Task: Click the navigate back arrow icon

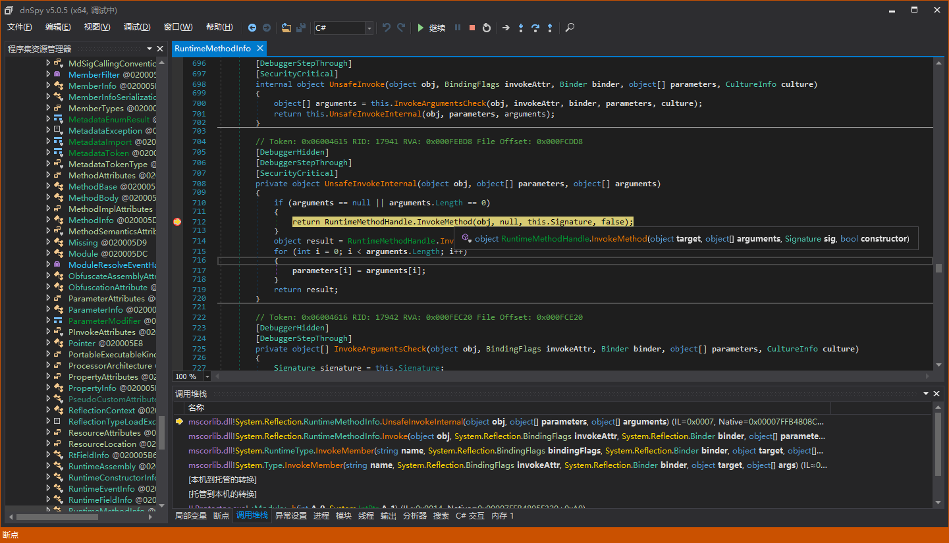Action: click(252, 28)
